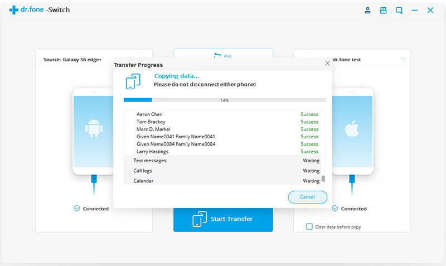Select the Tom Brackey contact row

click(x=222, y=122)
